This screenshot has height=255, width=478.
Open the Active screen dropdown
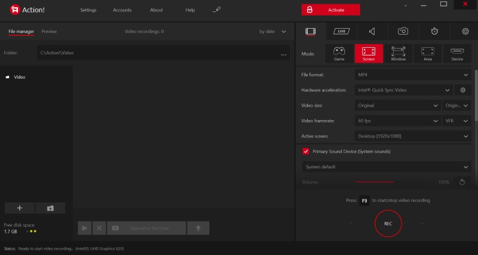coord(412,136)
